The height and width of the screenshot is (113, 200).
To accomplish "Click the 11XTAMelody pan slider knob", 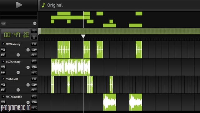I will 18,73.
